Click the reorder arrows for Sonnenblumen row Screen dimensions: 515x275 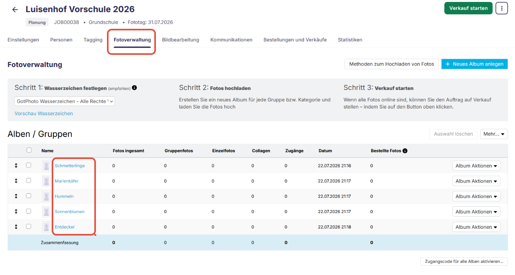pos(16,211)
